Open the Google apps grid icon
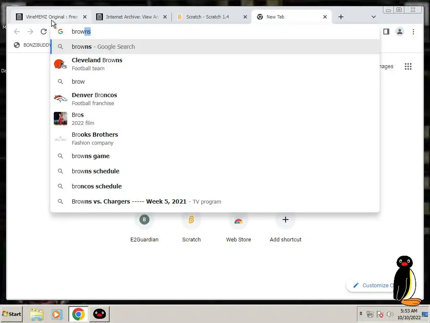The width and height of the screenshot is (430, 323). pyautogui.click(x=408, y=66)
